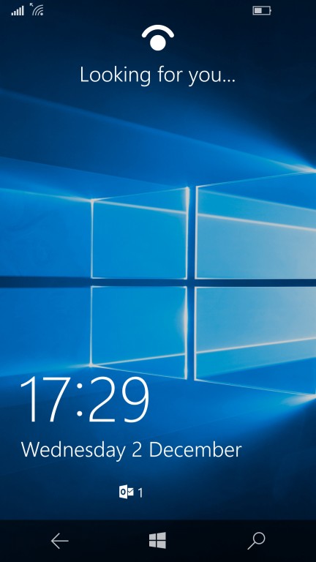Tap the battery level icon
The width and height of the screenshot is (316, 562).
262,10
